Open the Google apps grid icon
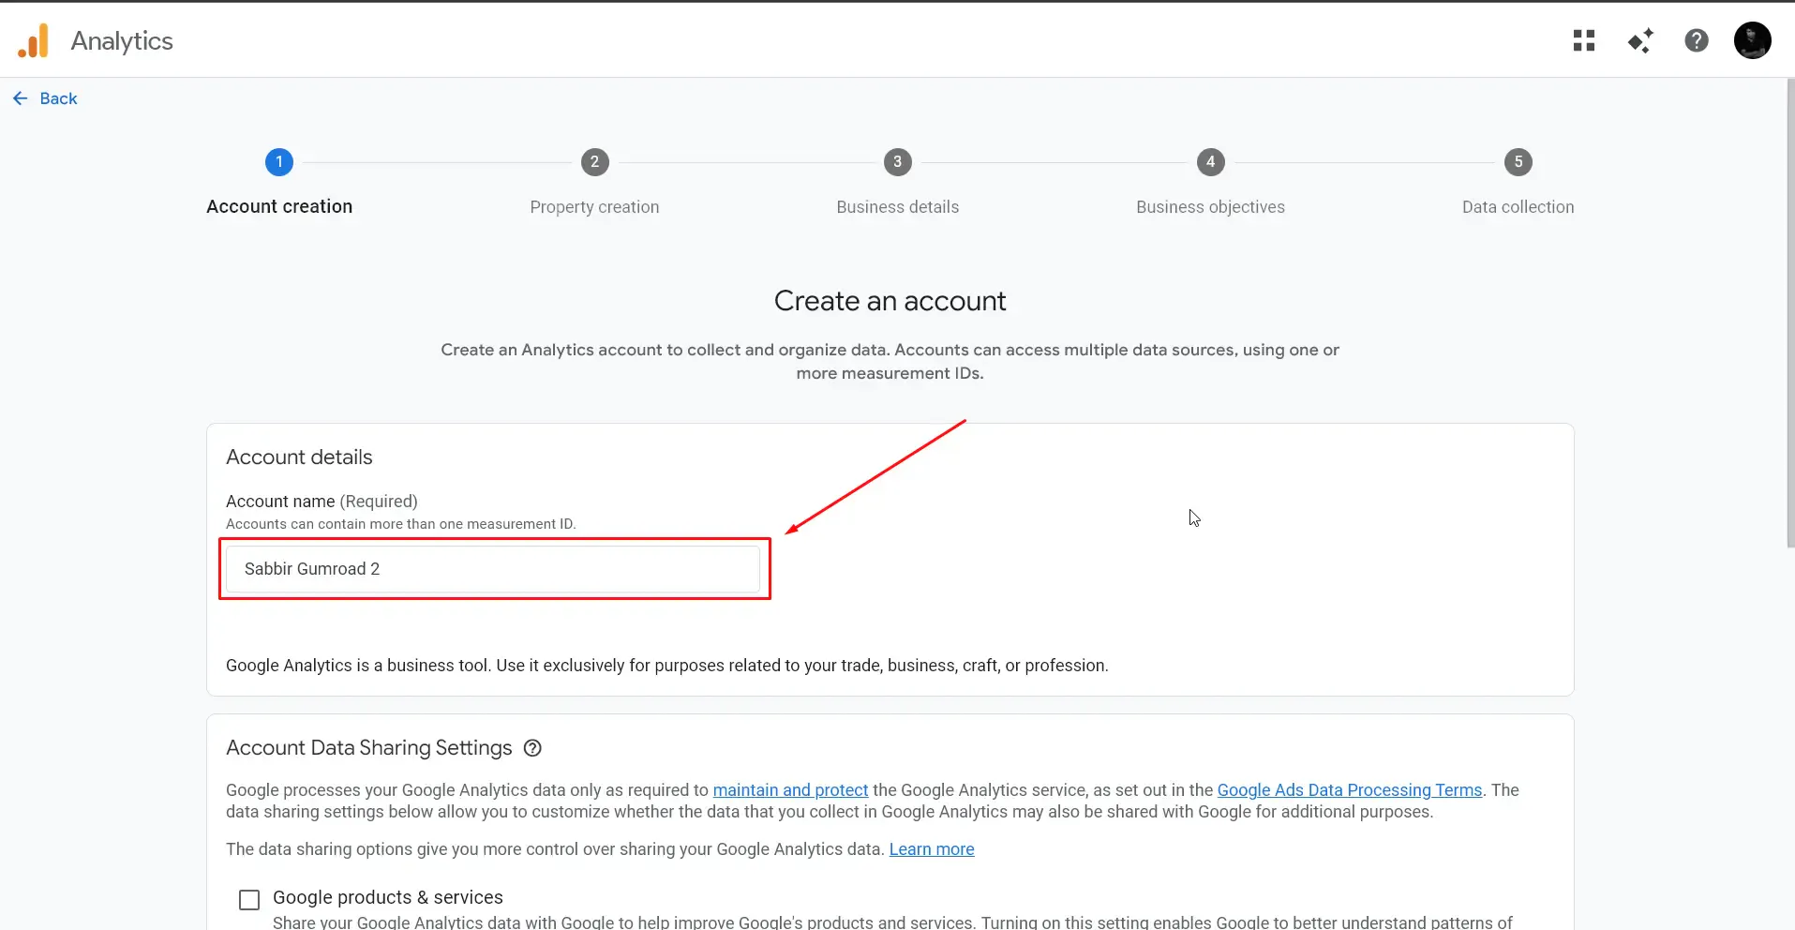 click(1584, 40)
